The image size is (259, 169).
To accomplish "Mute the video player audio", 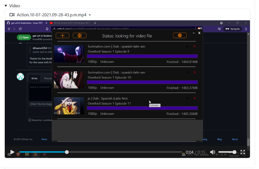I will pos(213,152).
